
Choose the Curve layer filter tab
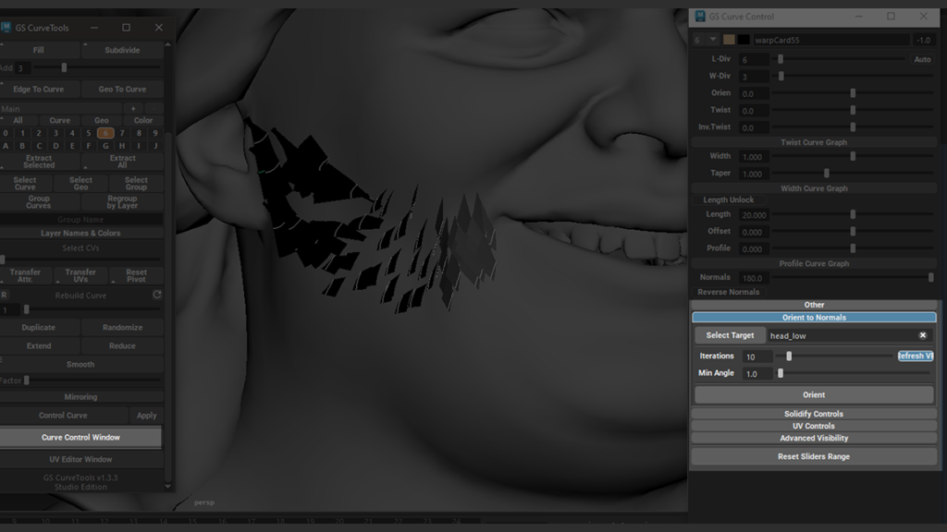coord(59,120)
